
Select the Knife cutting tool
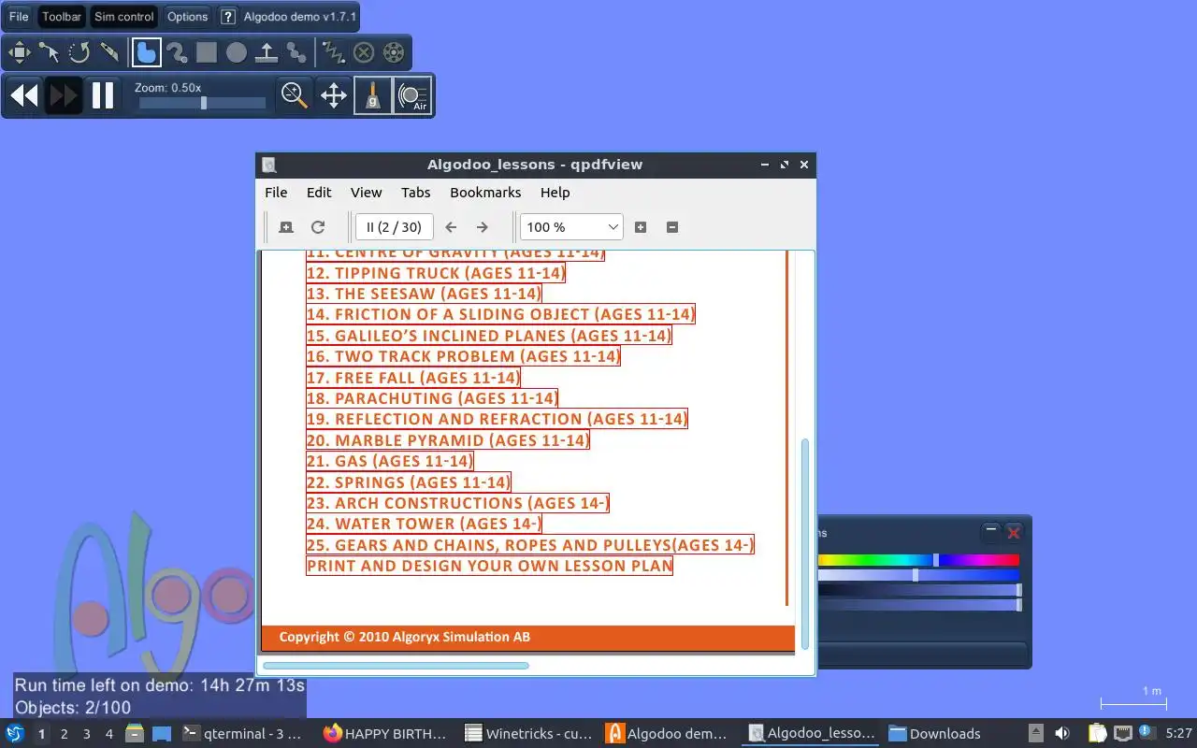click(x=109, y=52)
